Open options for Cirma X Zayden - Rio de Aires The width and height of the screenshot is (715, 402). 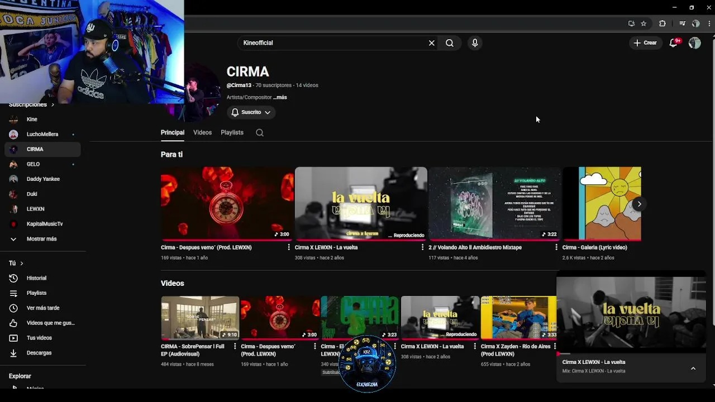tap(555, 347)
